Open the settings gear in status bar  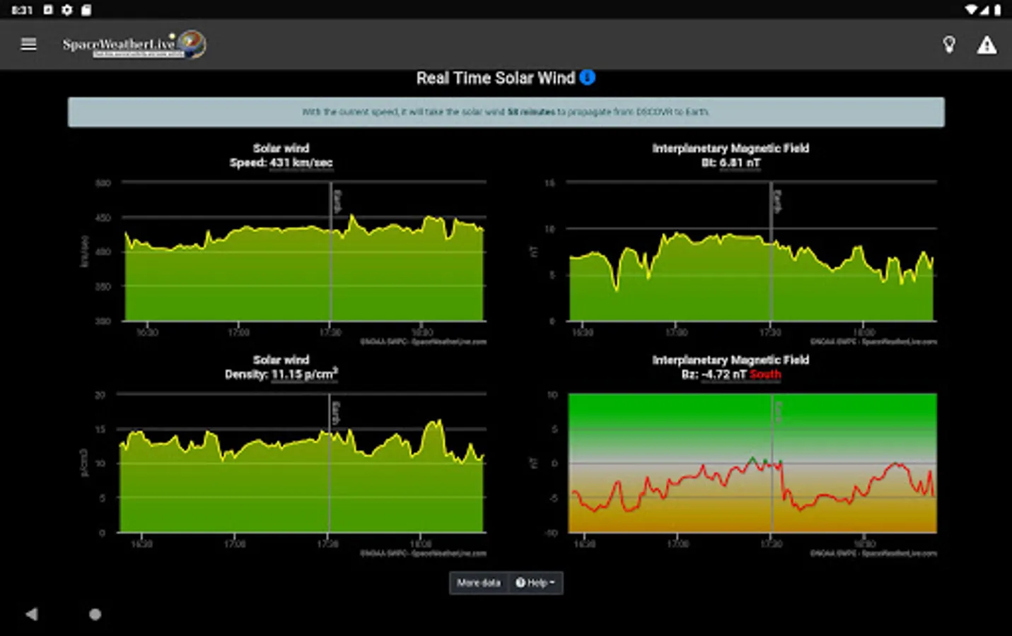67,9
